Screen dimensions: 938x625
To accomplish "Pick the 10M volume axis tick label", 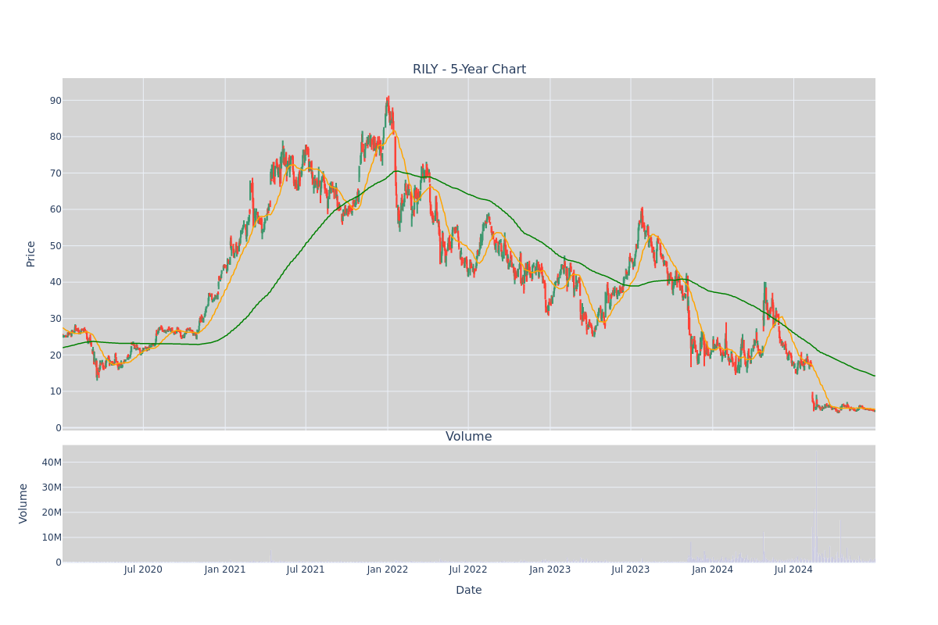I will click(52, 537).
